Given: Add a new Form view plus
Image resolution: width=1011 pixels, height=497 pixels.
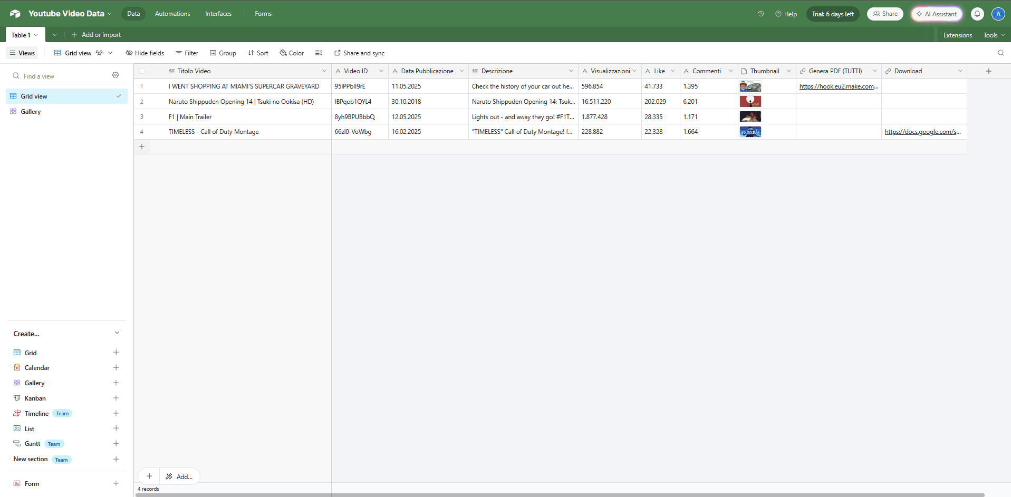Looking at the screenshot, I should [116, 484].
